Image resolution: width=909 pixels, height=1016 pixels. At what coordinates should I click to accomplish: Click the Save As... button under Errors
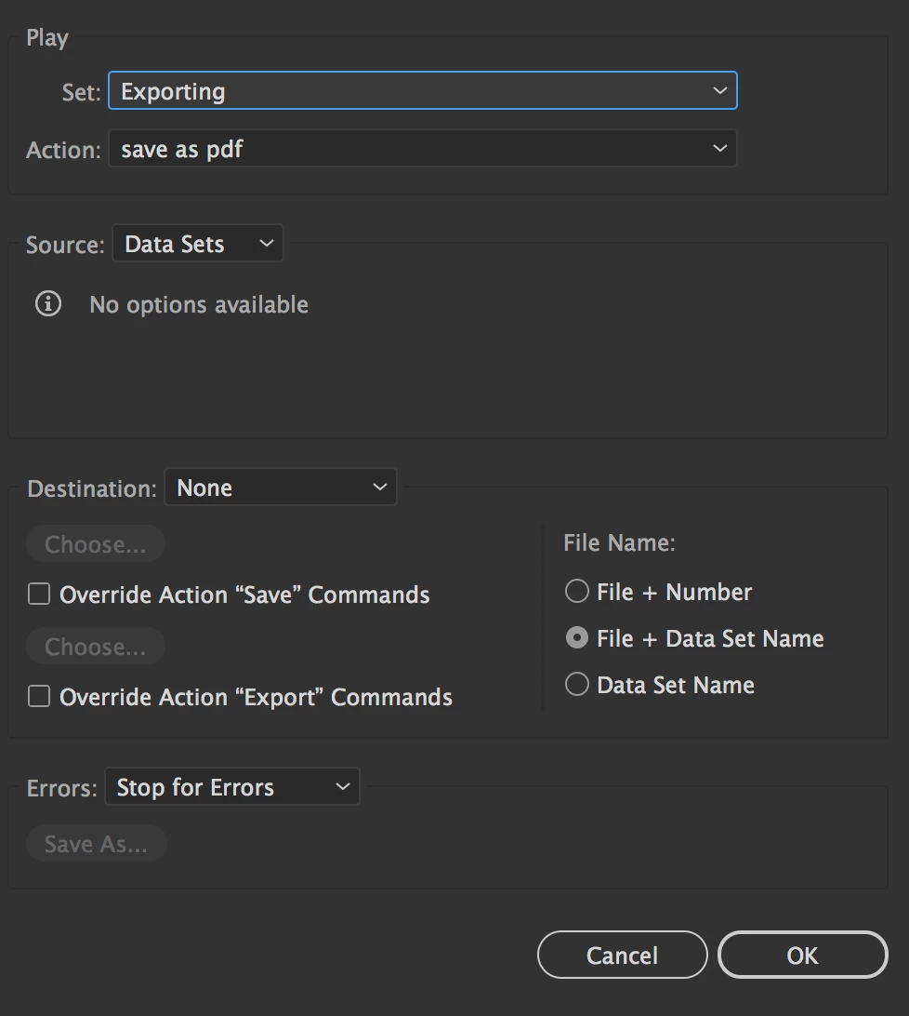[96, 844]
